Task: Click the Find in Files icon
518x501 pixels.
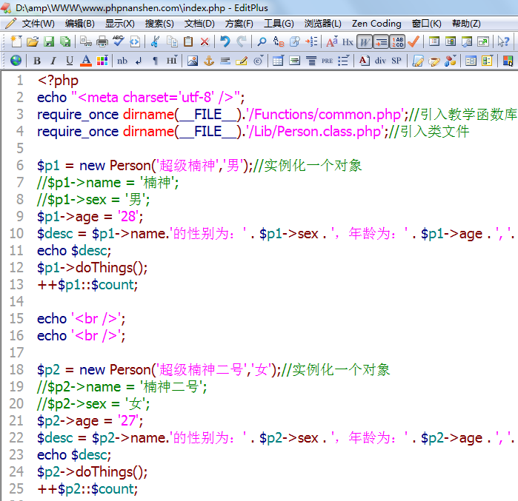Action: point(295,41)
